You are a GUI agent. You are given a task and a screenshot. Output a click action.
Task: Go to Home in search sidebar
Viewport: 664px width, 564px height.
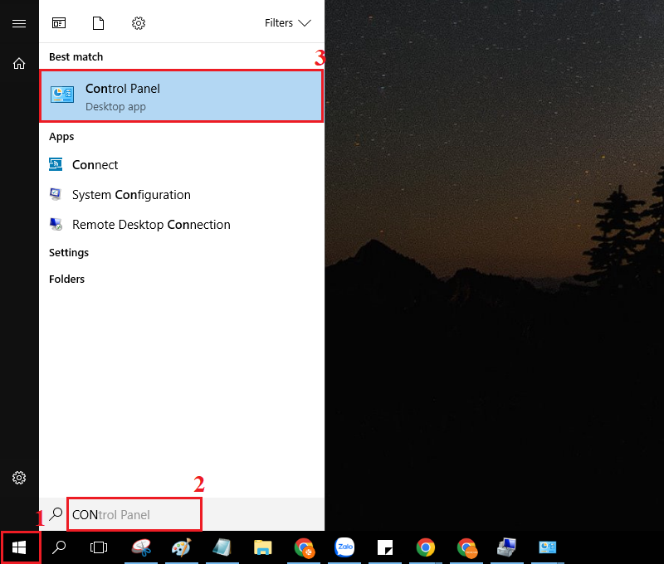tap(19, 63)
